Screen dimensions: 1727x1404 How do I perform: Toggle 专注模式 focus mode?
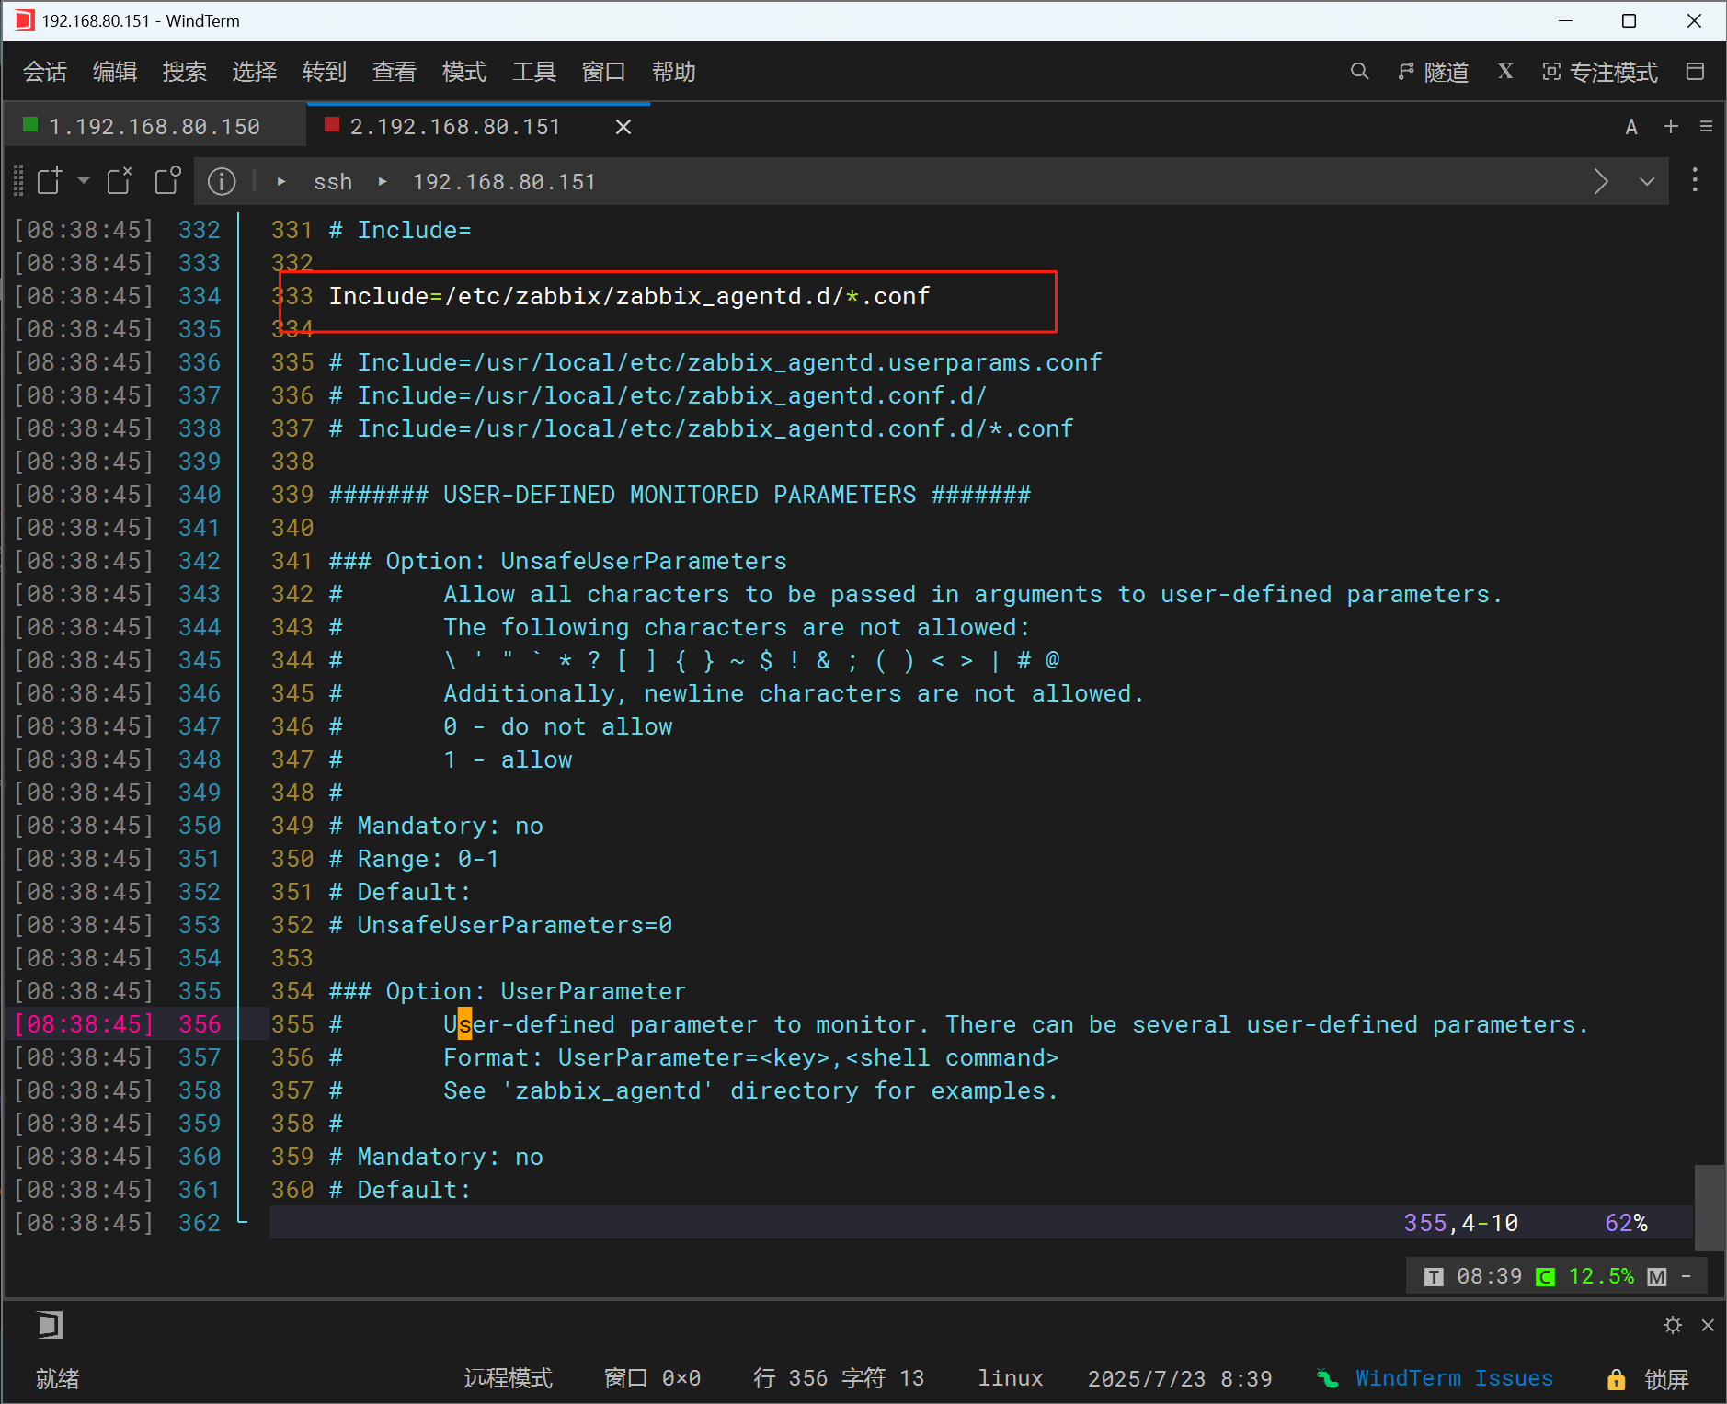1600,72
